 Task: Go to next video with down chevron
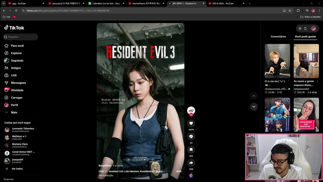254,106
